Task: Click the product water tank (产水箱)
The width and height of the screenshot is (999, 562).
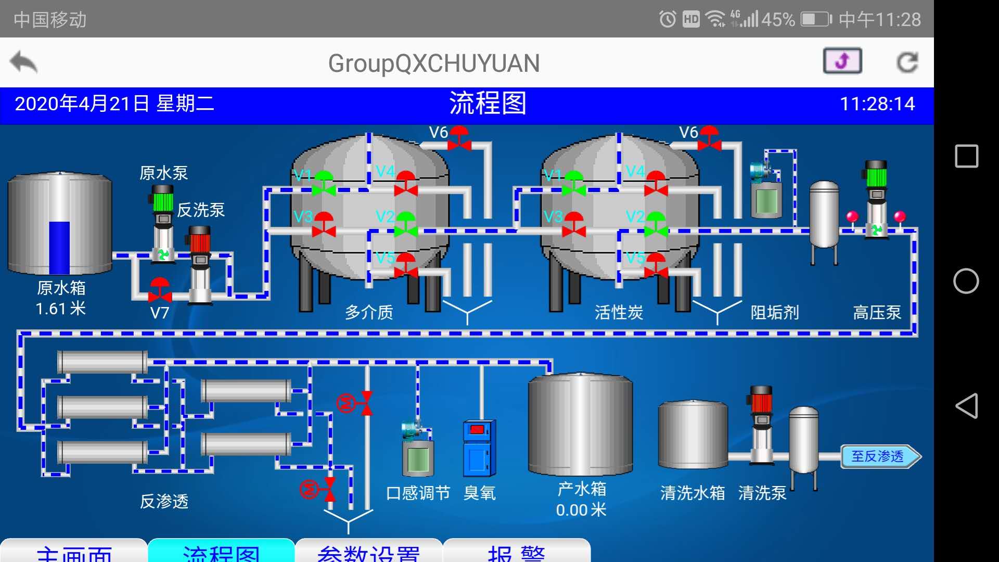Action: pos(580,424)
